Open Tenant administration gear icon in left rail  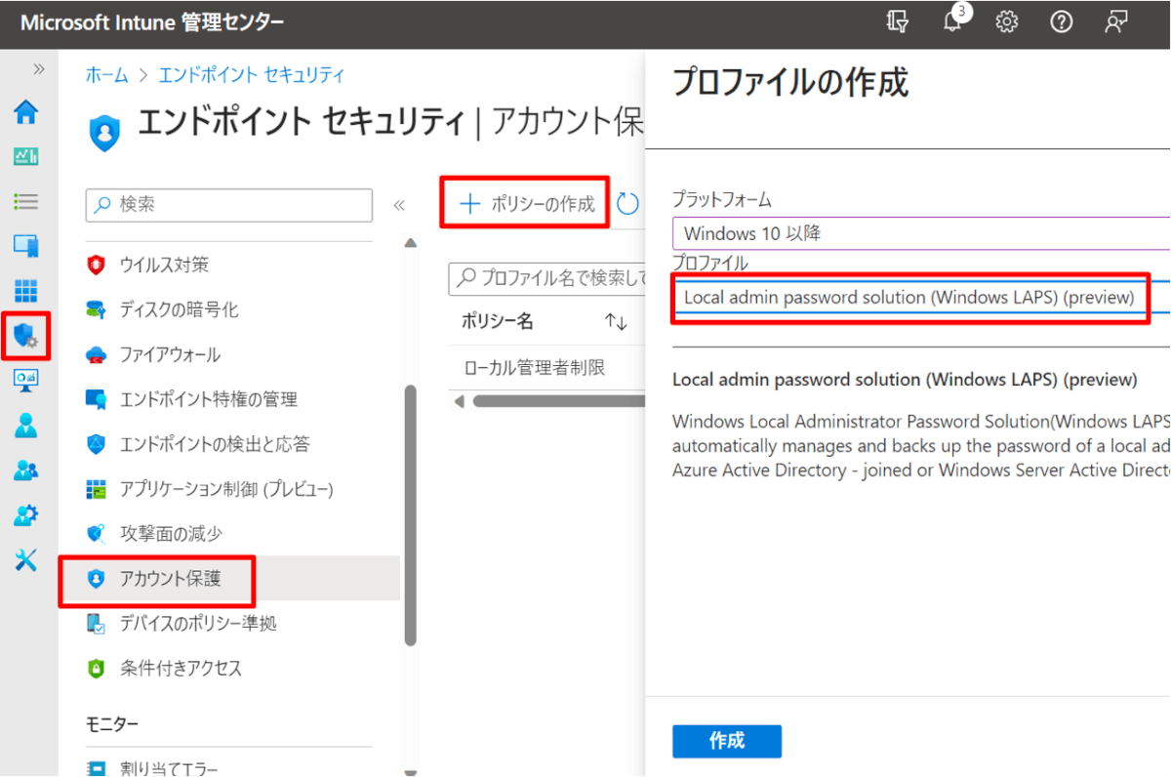point(26,515)
